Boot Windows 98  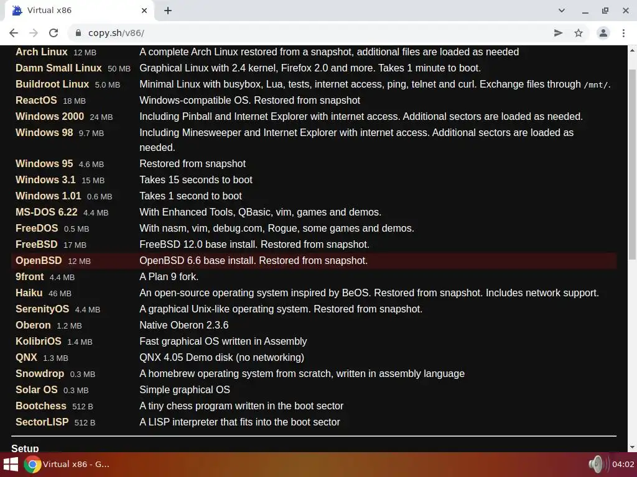coord(44,133)
